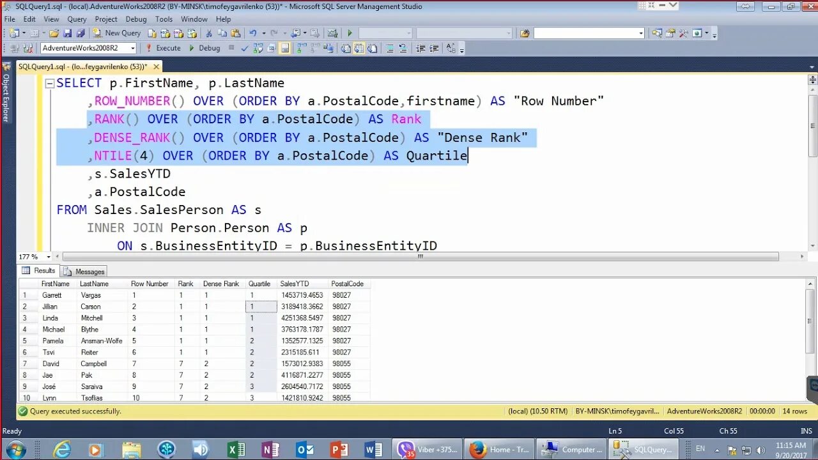Open Excel from the taskbar
The width and height of the screenshot is (818, 460).
(x=236, y=449)
